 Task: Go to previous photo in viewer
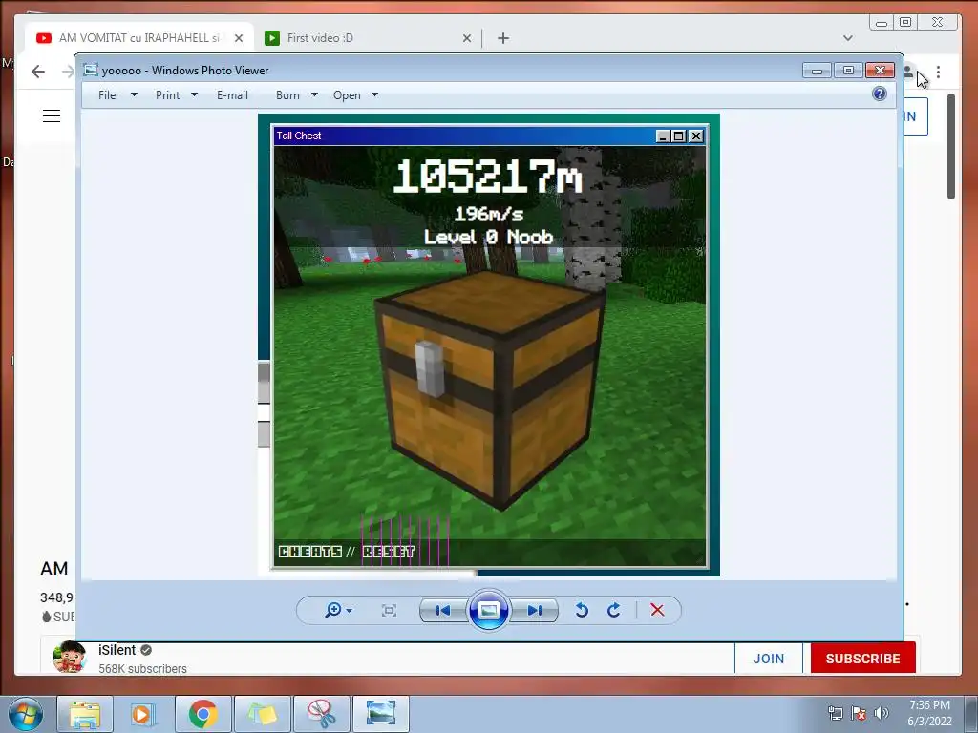(443, 610)
